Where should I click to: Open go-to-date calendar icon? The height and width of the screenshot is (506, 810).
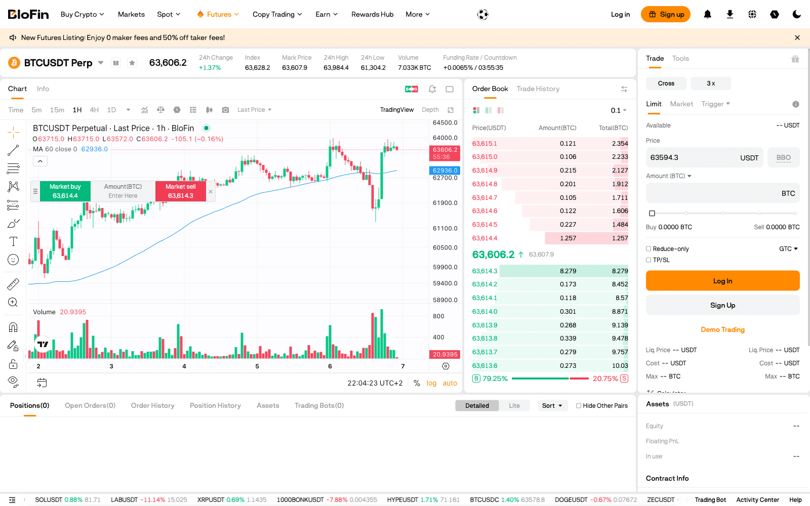pos(42,383)
